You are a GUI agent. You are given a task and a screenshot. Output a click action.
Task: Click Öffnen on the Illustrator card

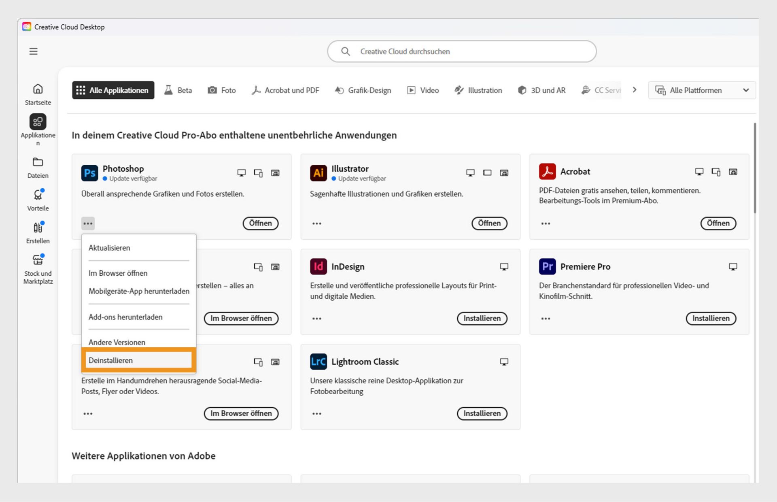[x=489, y=223]
